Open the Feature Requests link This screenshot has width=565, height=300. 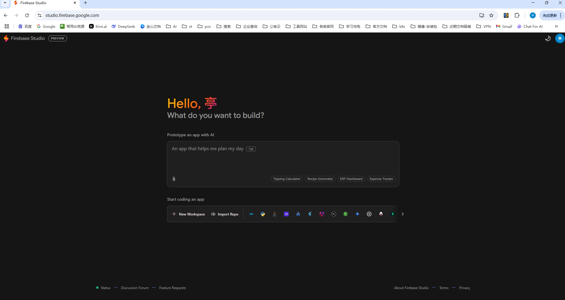tap(172, 288)
